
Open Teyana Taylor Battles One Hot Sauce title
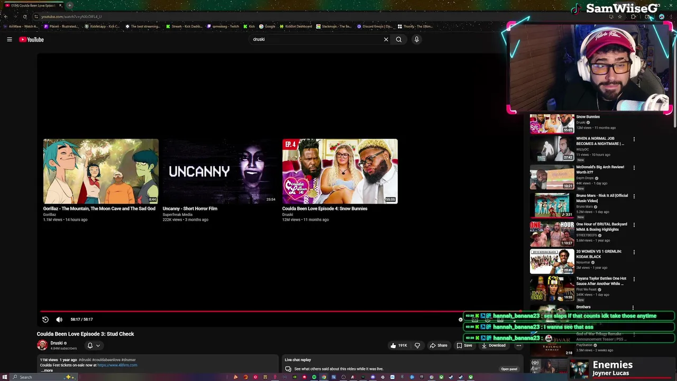(x=601, y=281)
